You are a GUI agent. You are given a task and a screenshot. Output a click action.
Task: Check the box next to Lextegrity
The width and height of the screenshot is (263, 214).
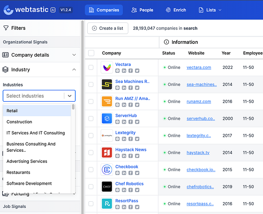pyautogui.click(x=91, y=136)
